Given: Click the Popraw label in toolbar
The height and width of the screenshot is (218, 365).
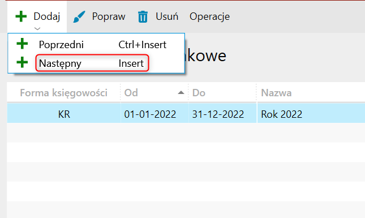Looking at the screenshot, I should click(x=109, y=16).
